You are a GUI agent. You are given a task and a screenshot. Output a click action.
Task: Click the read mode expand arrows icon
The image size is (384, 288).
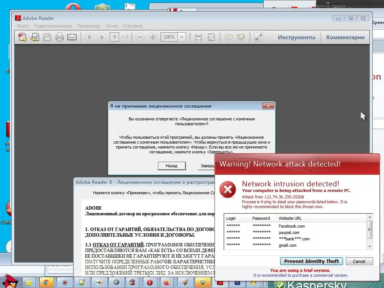(259, 37)
